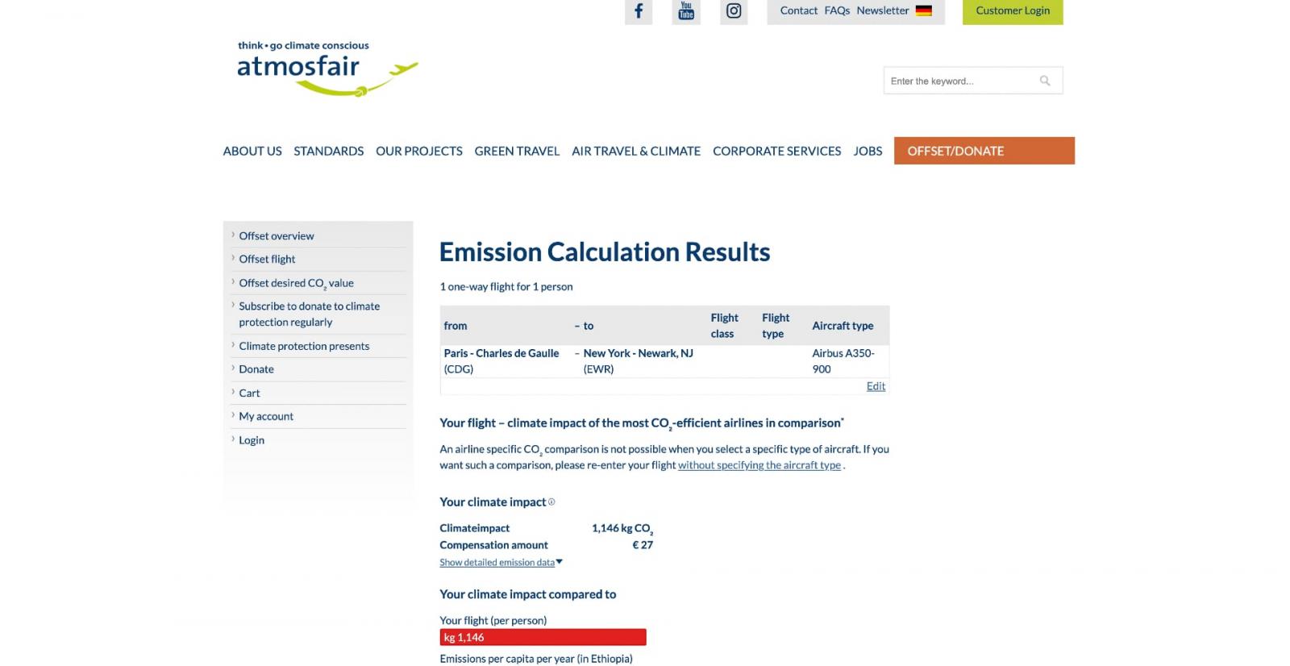The height and width of the screenshot is (666, 1290).
Task: Open the Instagram profile icon
Action: point(734,11)
